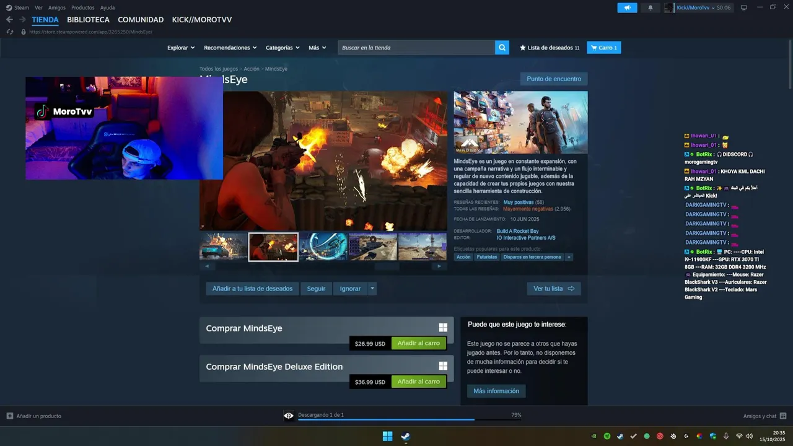793x446 pixels.
Task: Expand the Más dropdown
Action: pyautogui.click(x=317, y=48)
